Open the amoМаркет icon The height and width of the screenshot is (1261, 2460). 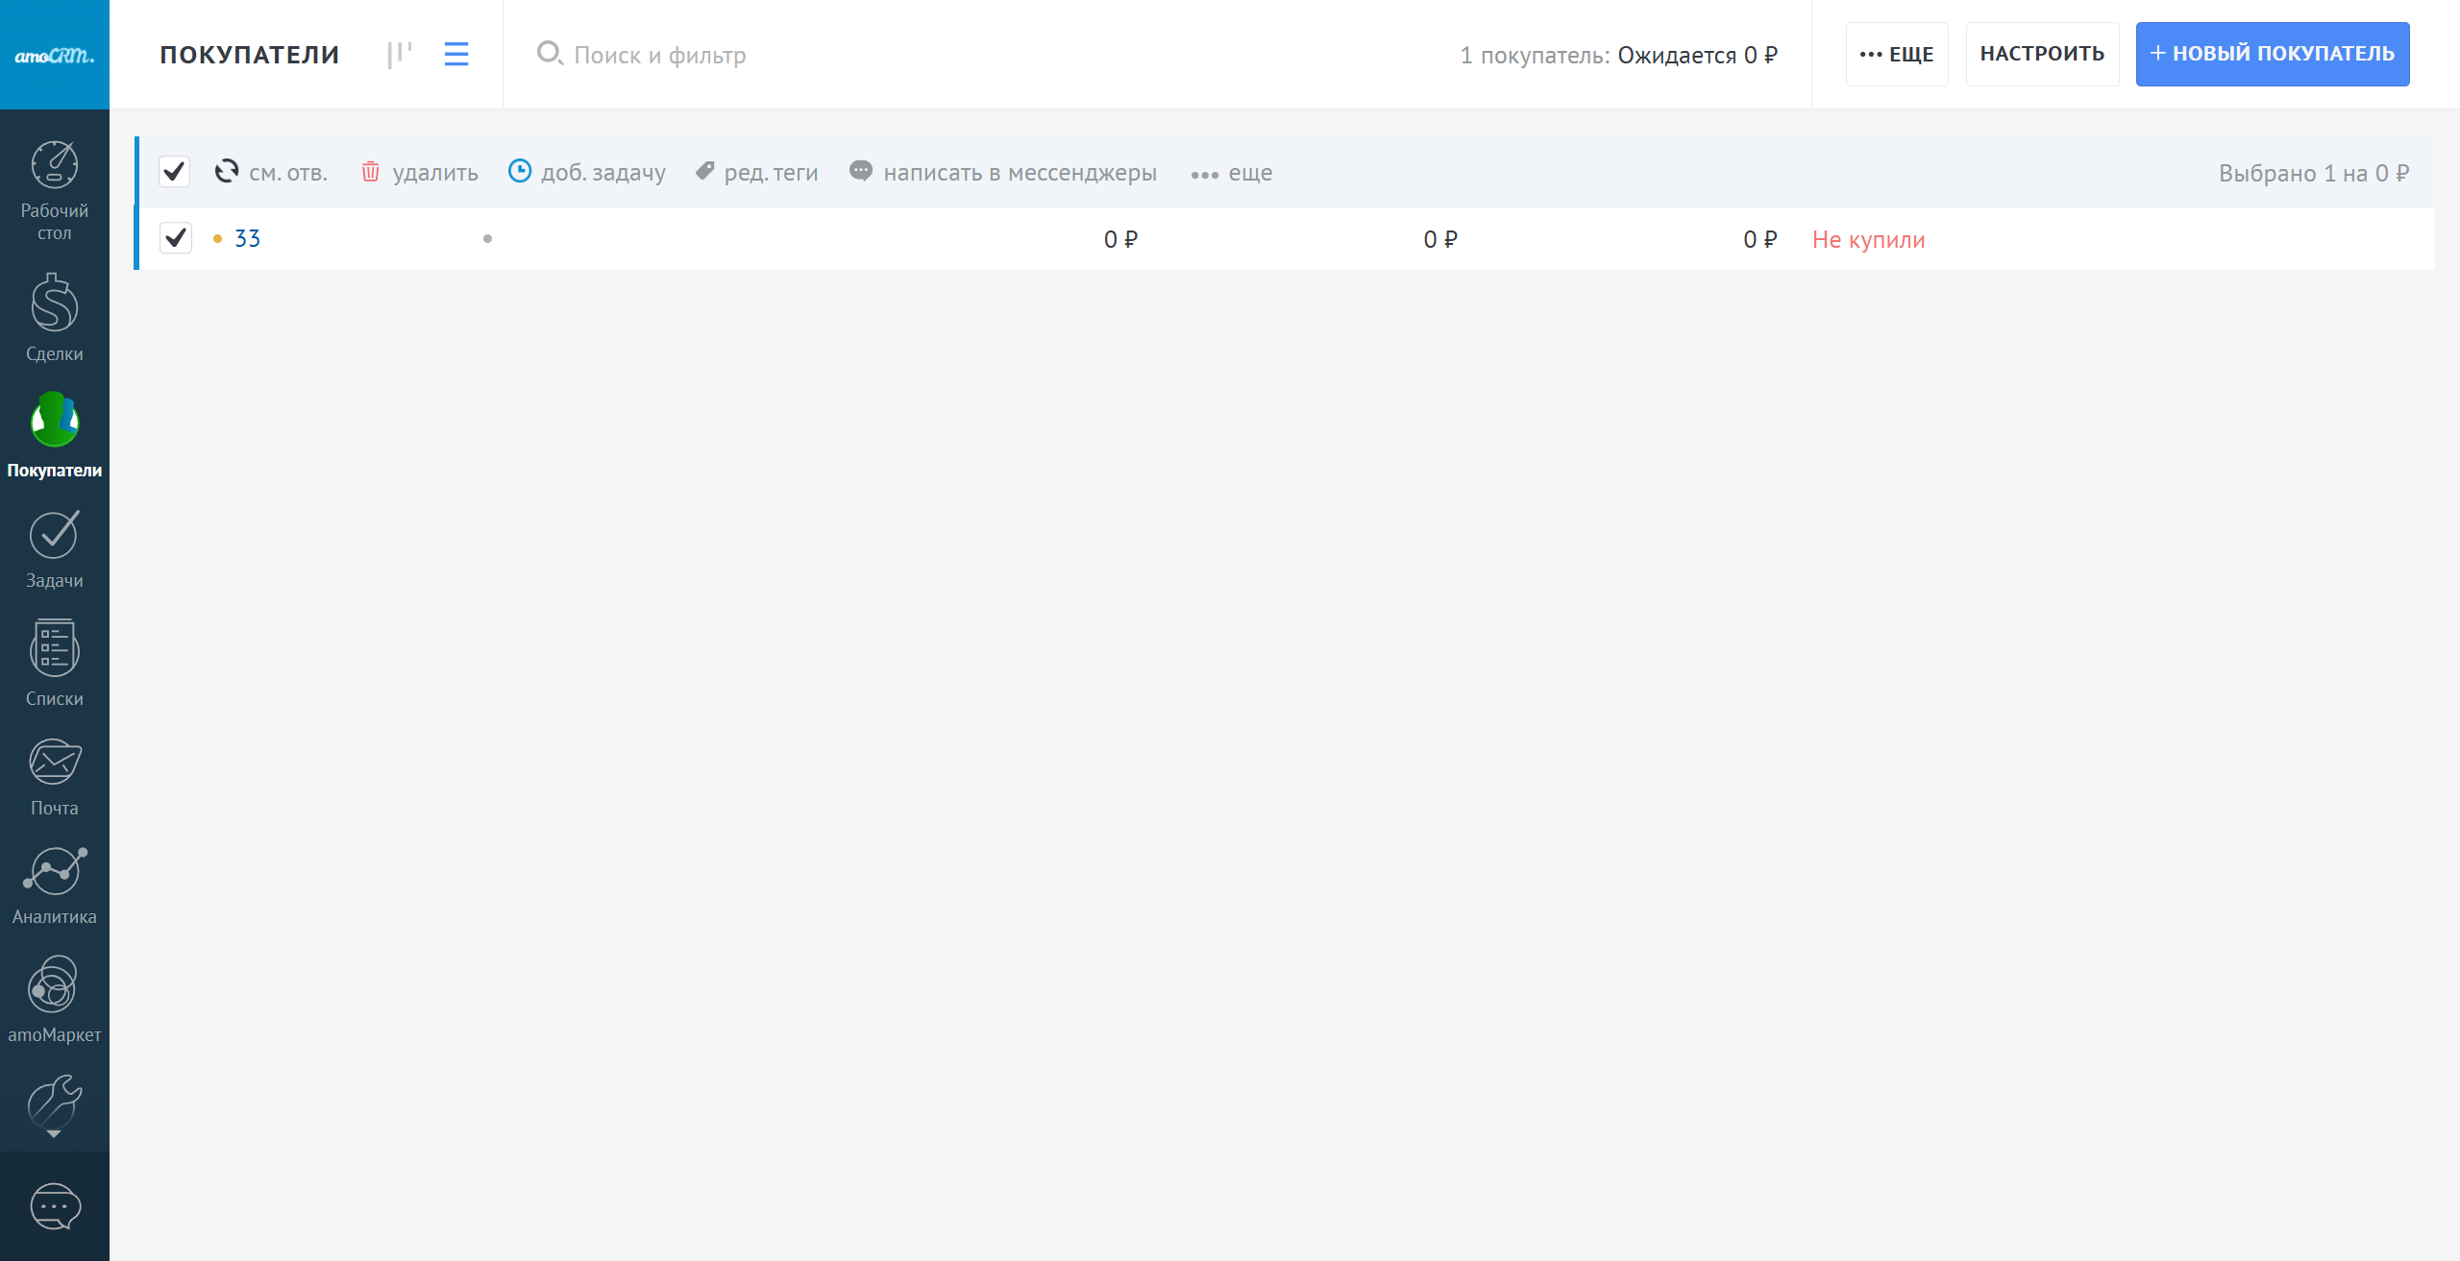[54, 984]
